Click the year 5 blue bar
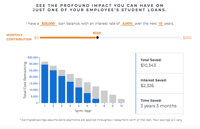Viewport: 200px width, 129px height. (79, 95)
